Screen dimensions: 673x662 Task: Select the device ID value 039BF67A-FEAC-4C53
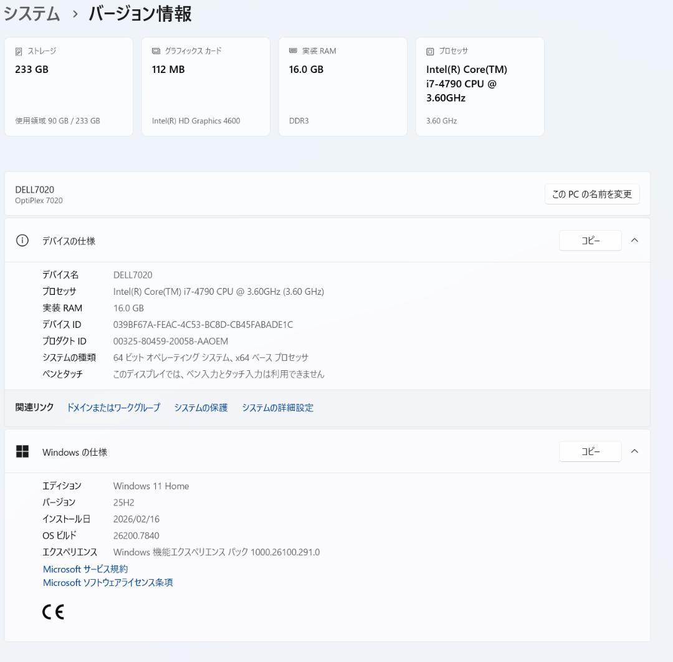203,325
